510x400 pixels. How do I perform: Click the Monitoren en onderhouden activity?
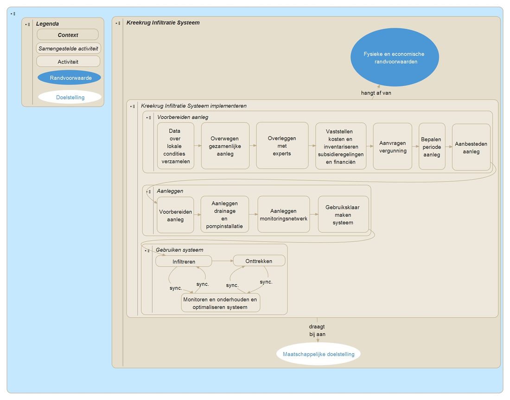pyautogui.click(x=220, y=303)
